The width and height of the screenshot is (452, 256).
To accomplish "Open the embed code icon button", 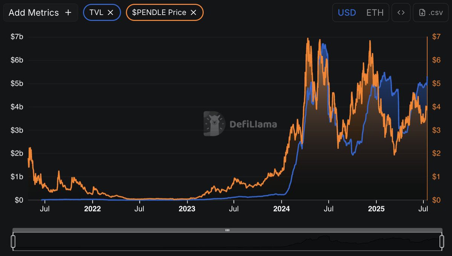I will tap(401, 12).
